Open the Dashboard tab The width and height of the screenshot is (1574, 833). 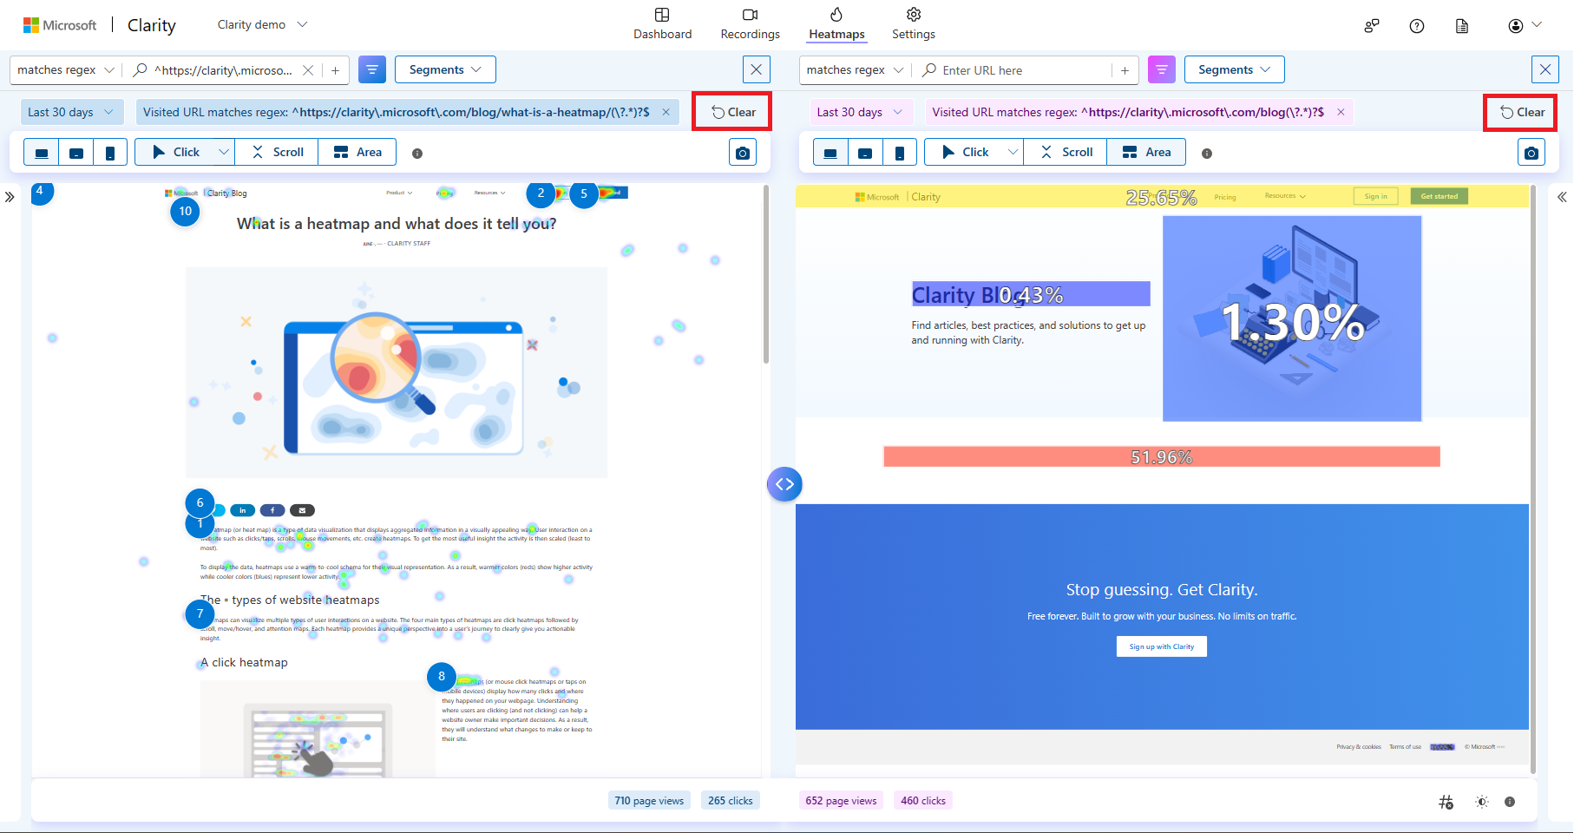click(x=662, y=24)
